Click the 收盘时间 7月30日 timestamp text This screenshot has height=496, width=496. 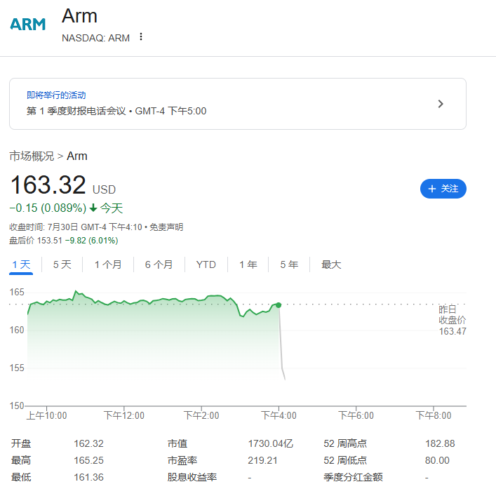(x=76, y=227)
